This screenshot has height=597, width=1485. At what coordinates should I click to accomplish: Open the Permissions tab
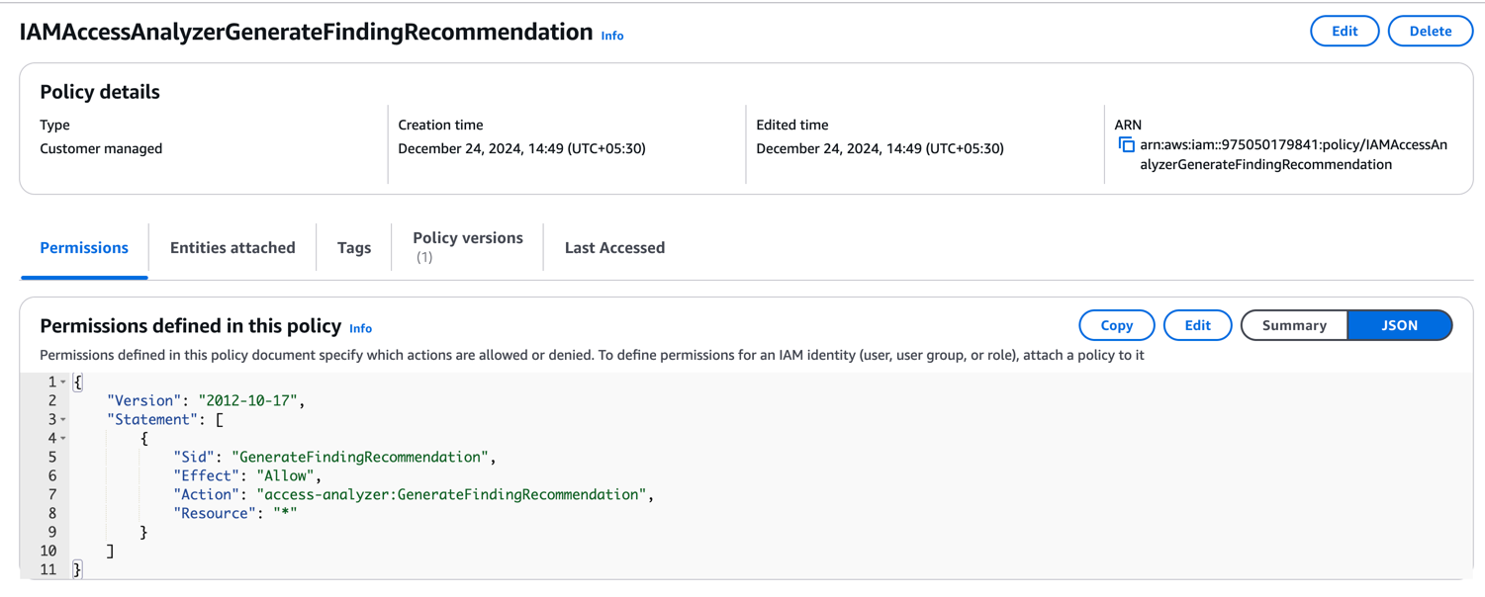pyautogui.click(x=84, y=248)
